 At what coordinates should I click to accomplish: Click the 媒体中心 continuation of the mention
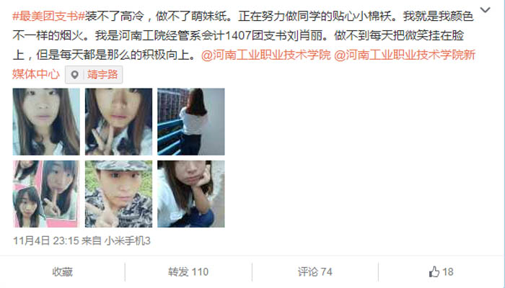[36, 74]
